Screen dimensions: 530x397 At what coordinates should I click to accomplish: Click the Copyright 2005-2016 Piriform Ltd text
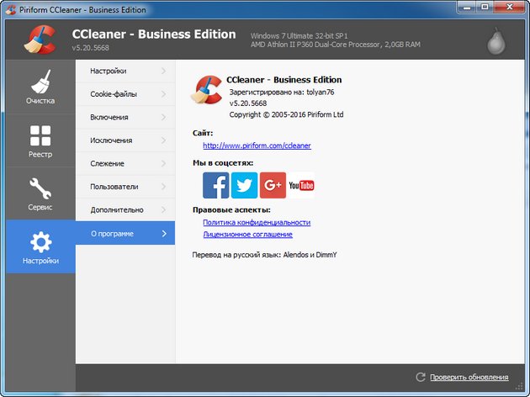point(286,114)
